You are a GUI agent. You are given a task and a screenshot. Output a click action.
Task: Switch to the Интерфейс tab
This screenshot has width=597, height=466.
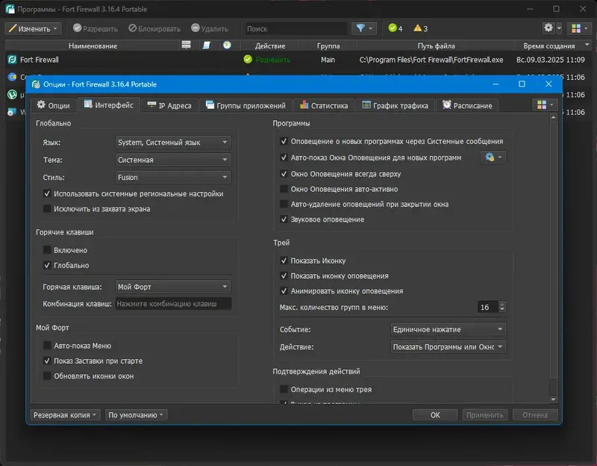109,105
